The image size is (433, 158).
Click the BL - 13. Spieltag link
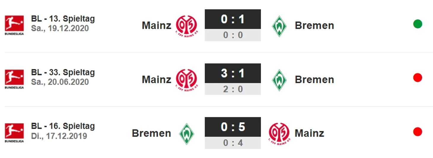63,19
